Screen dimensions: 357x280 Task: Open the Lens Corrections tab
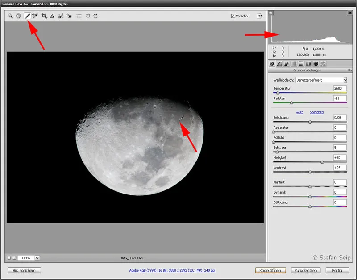coord(308,64)
